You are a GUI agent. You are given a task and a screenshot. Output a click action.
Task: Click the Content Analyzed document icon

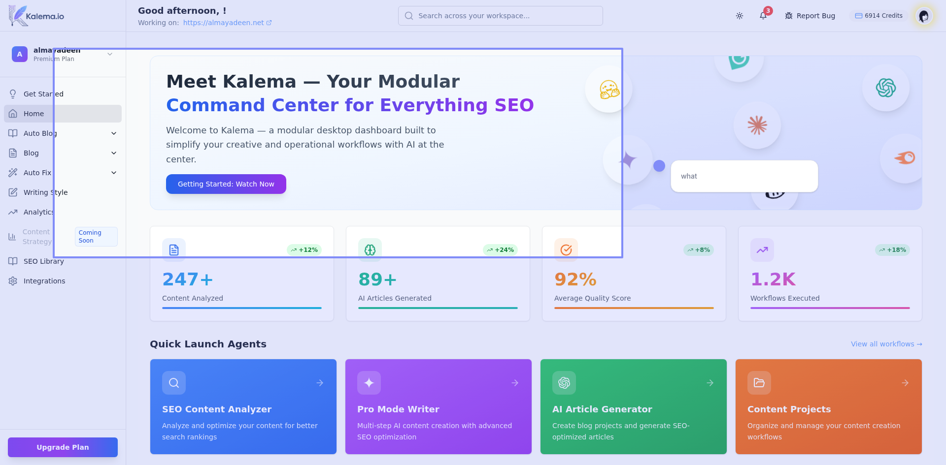[x=174, y=250]
